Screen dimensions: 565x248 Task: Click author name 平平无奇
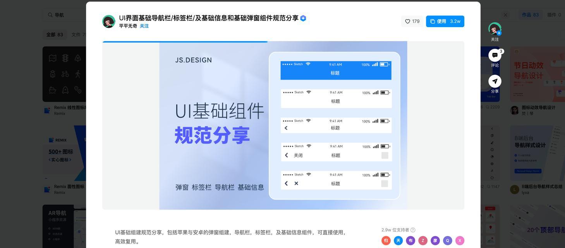tap(128, 26)
